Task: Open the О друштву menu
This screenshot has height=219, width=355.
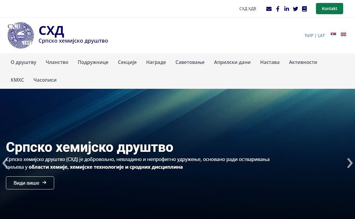Action: pyautogui.click(x=23, y=62)
